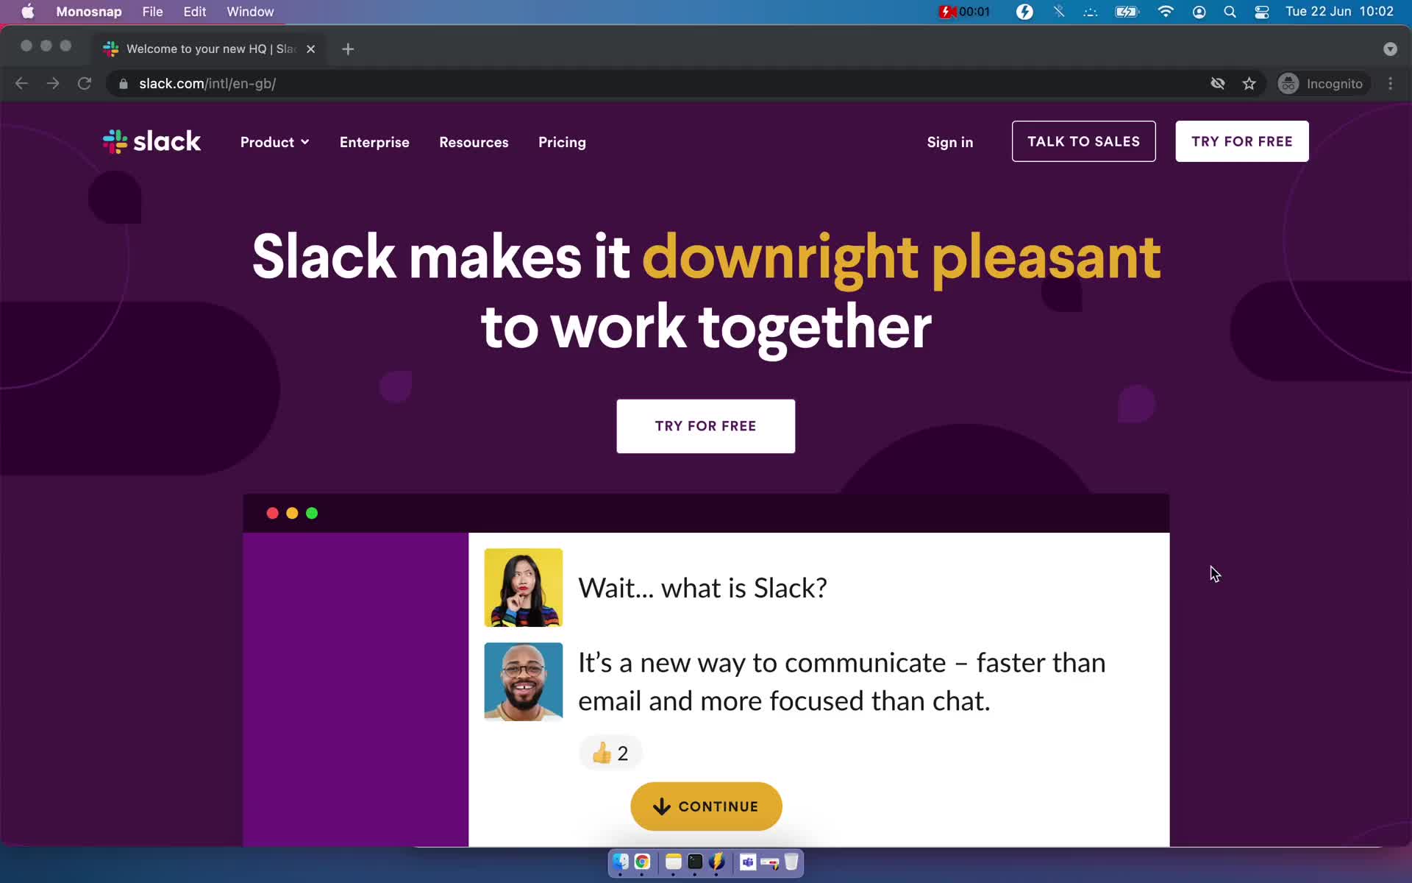This screenshot has width=1412, height=883.
Task: Click the Talk to Sales button
Action: click(x=1083, y=141)
